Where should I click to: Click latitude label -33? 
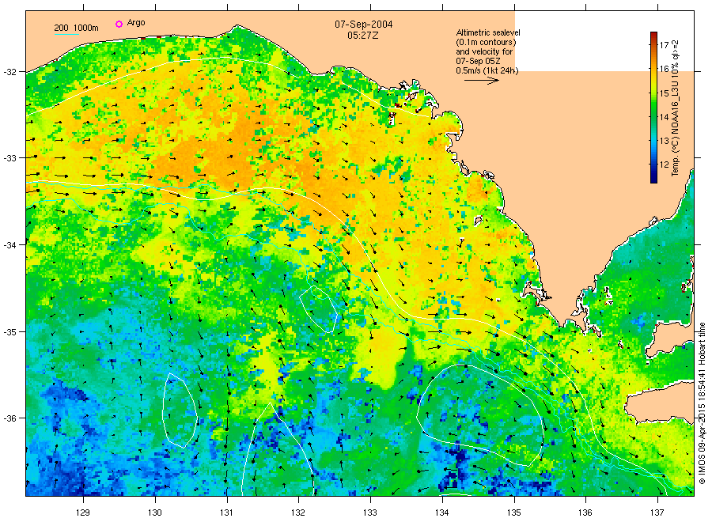(x=10, y=158)
